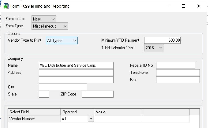Viewport: 210px width, 128px height.
Task: Select the Vendor Number row cell
Action: [x=34, y=119]
